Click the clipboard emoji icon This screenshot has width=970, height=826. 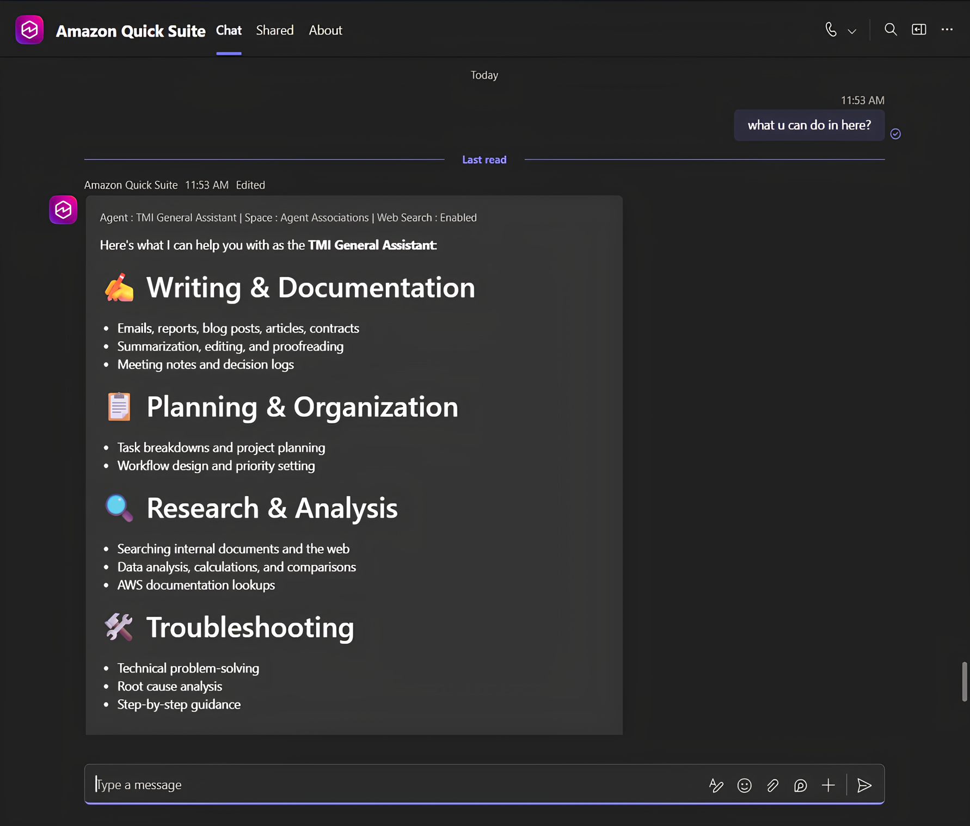click(119, 406)
